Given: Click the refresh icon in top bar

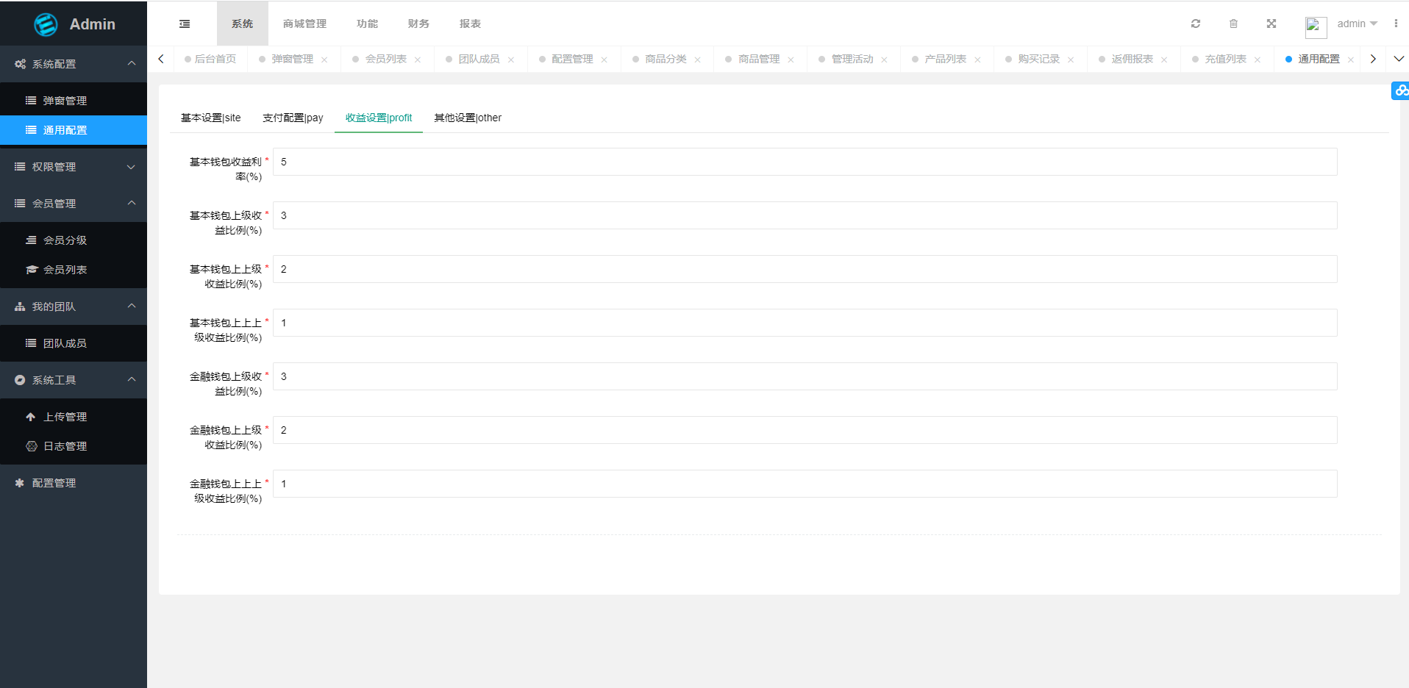Looking at the screenshot, I should click(x=1196, y=24).
